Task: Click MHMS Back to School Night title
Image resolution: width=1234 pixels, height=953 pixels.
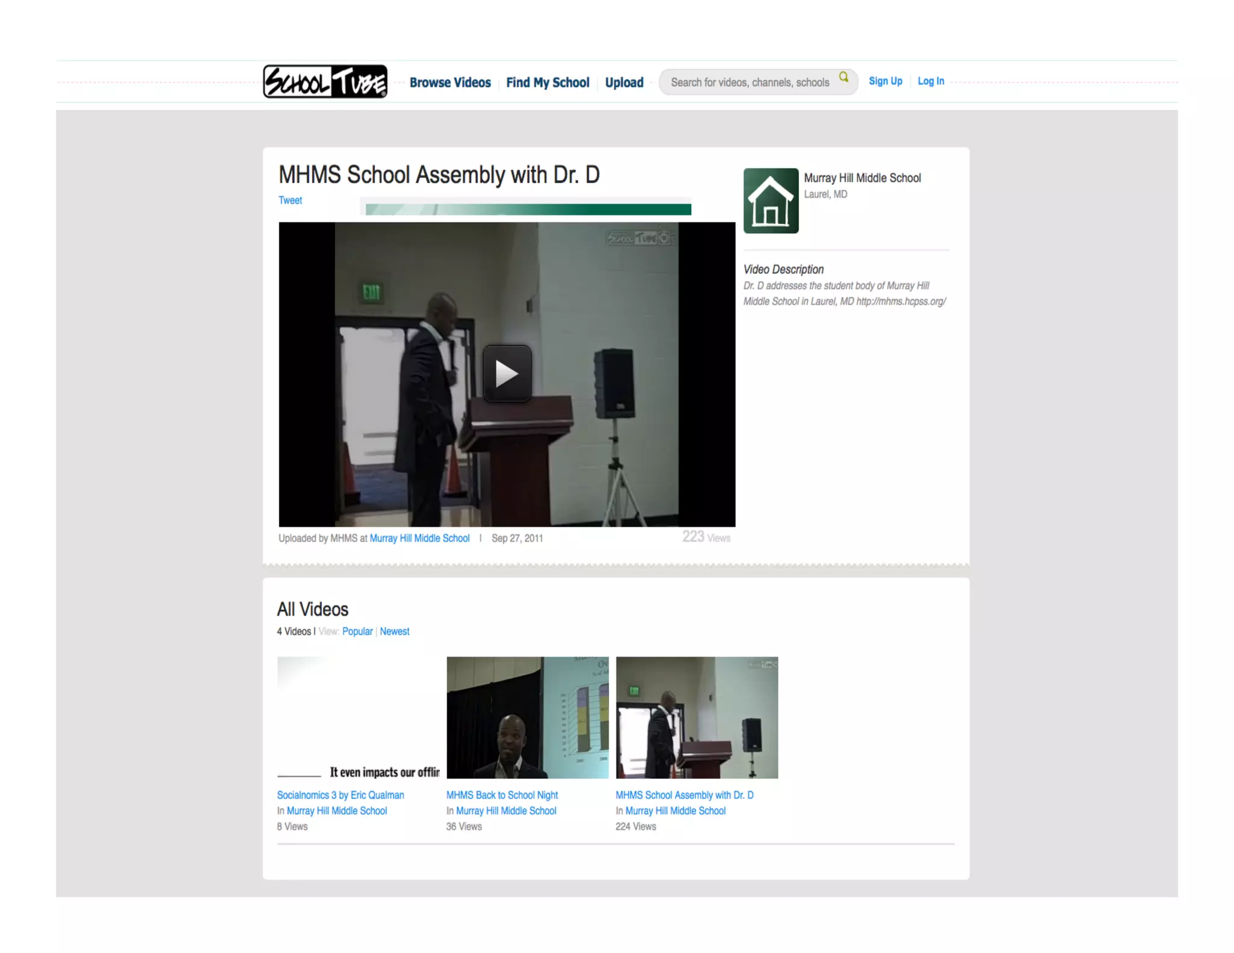Action: (502, 795)
